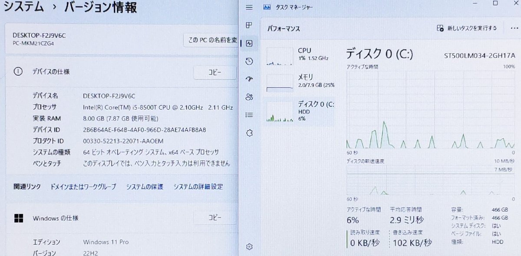The image size is (521, 256).
Task: Click the new task icon beside 新しいタスクを実行する
Action: pyautogui.click(x=439, y=27)
